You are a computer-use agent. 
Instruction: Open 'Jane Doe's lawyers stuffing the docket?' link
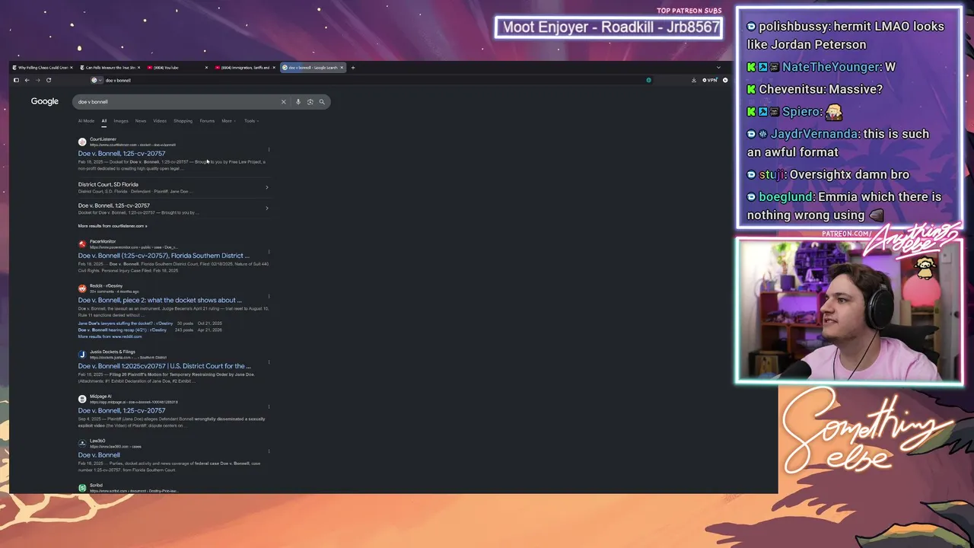[126, 323]
